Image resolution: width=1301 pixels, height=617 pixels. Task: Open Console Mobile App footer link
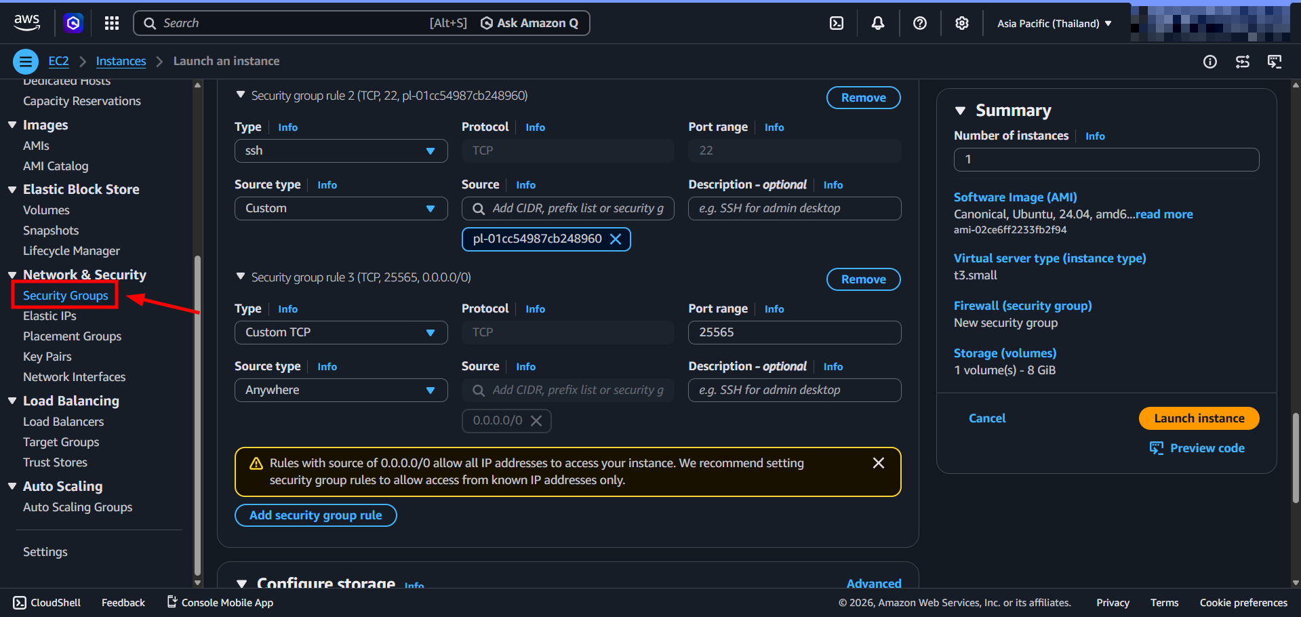pos(220,603)
